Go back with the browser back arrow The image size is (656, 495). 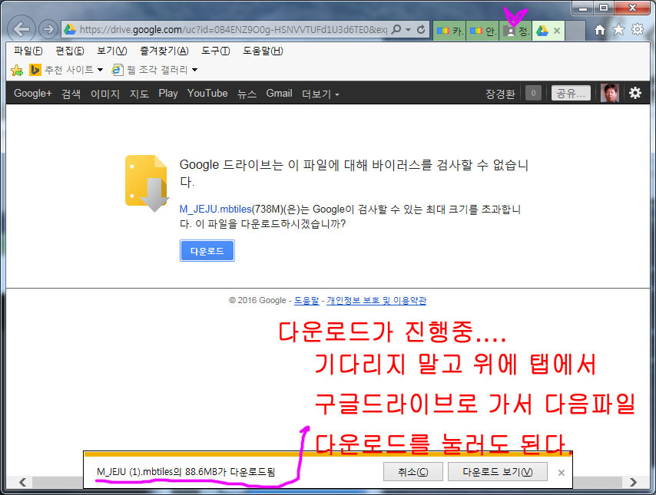pyautogui.click(x=22, y=29)
